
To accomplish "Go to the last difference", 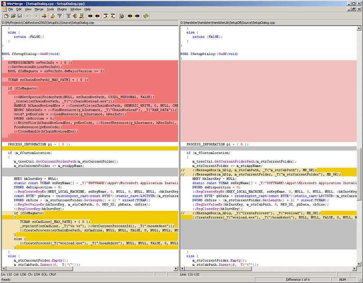I will coord(81,16).
